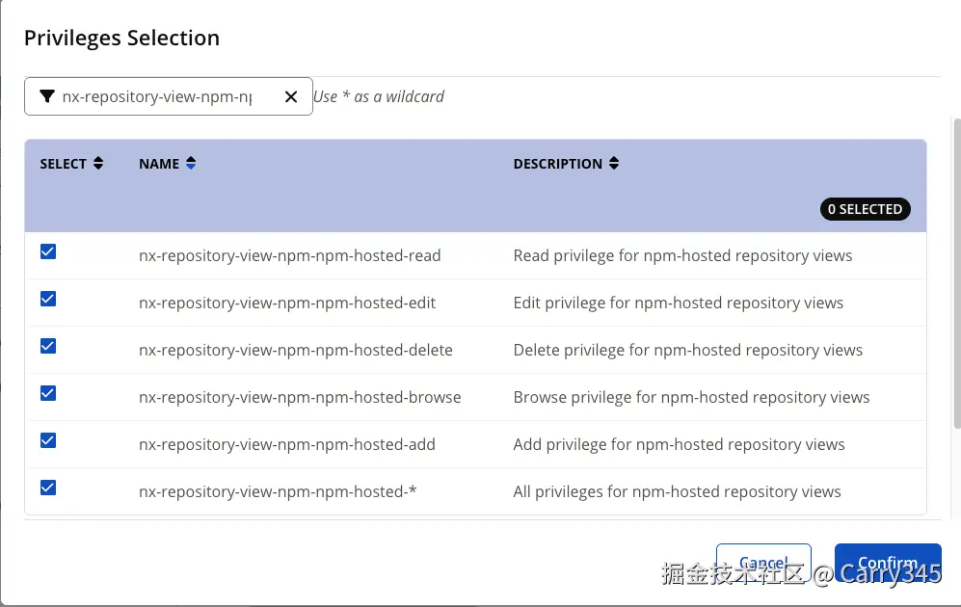Clear the filter with the X icon
961x607 pixels.
(291, 96)
